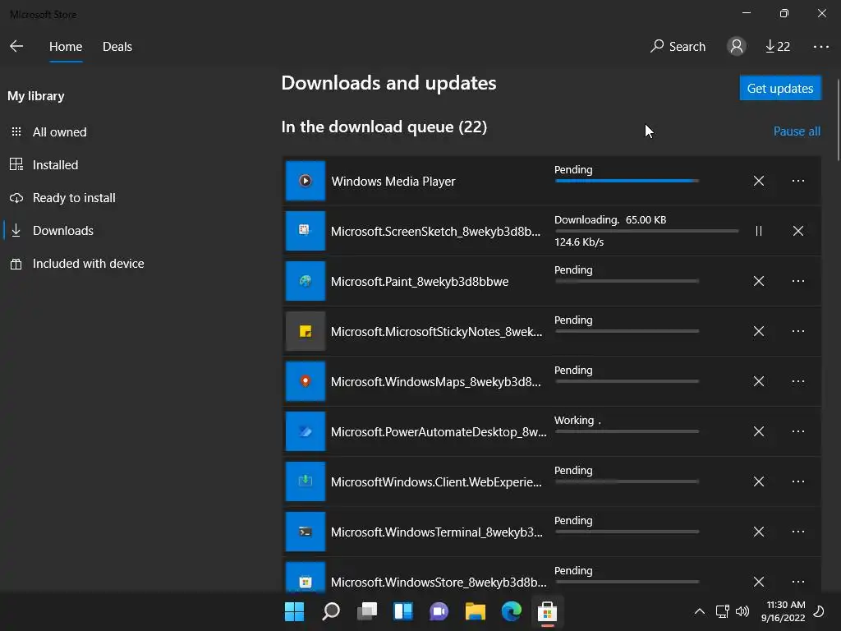The width and height of the screenshot is (841, 631).
Task: Open taskbar Search
Action: [331, 611]
